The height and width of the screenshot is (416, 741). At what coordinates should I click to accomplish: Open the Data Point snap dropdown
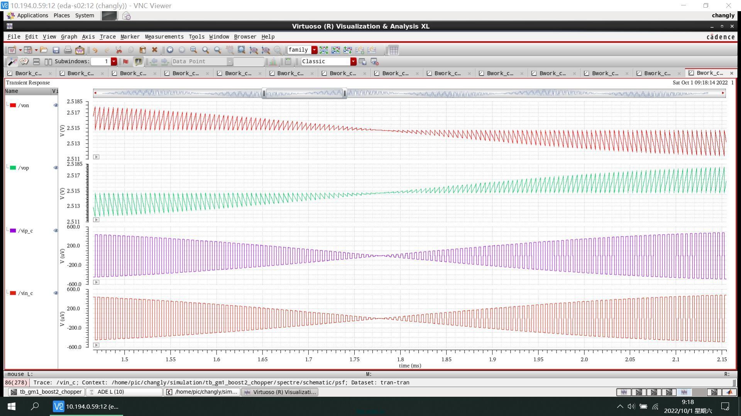point(230,62)
